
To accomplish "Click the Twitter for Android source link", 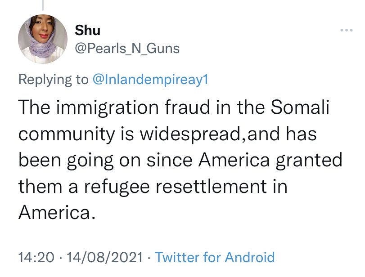I will tap(215, 257).
